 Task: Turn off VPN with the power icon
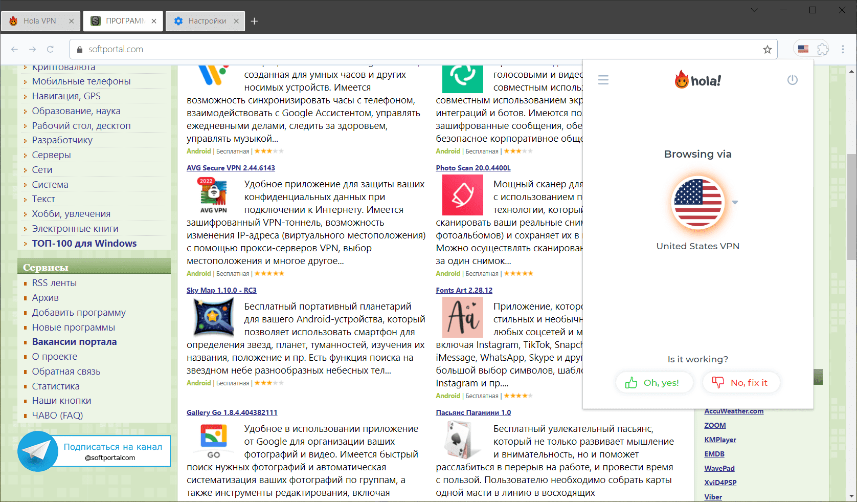point(793,80)
